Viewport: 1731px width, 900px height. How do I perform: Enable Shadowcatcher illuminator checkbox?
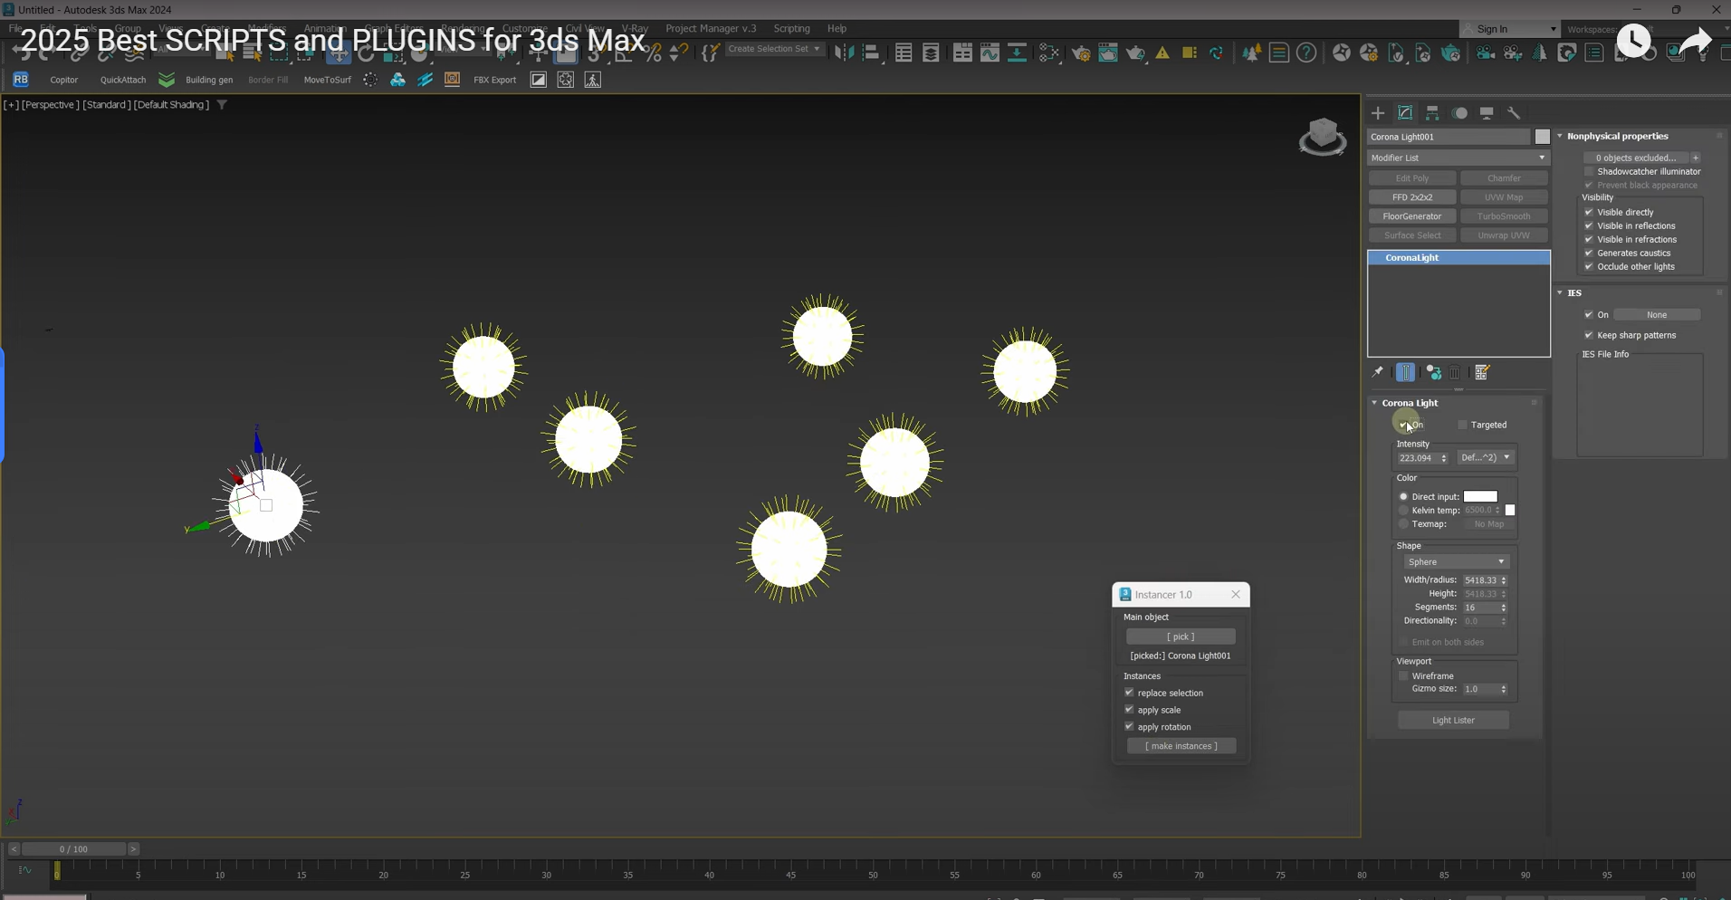coord(1589,171)
